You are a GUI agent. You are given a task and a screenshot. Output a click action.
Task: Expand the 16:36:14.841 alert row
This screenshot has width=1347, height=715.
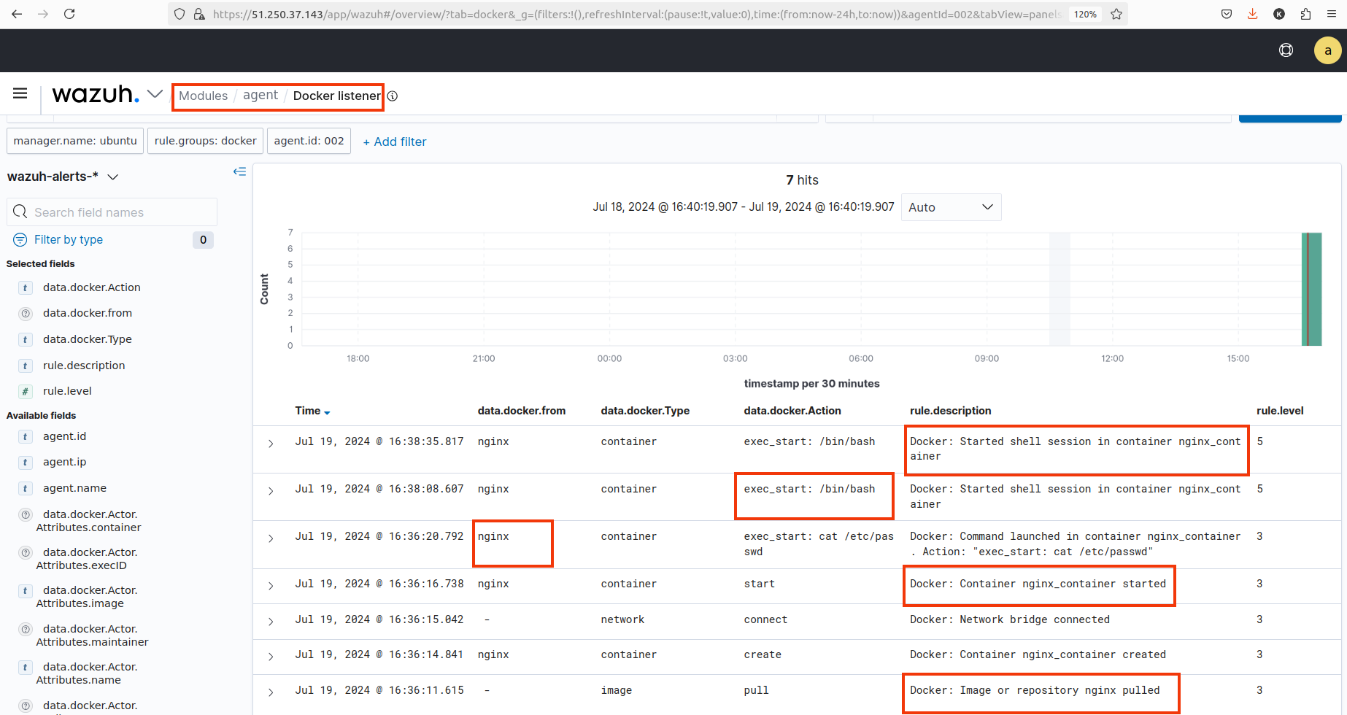click(271, 657)
